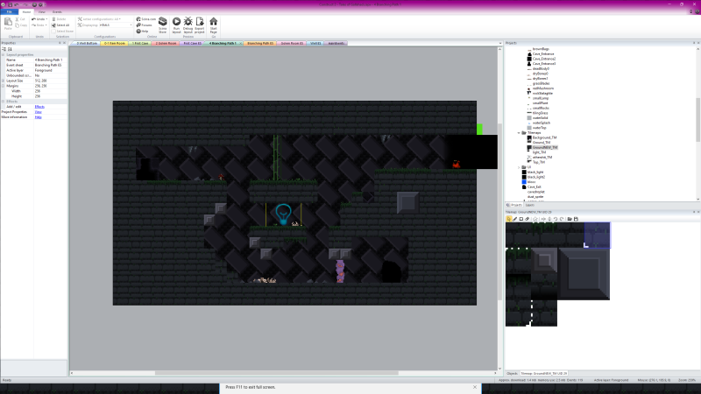Viewport: 701px width, 394px height.
Task: Click the Active layer property value
Action: click(x=51, y=70)
